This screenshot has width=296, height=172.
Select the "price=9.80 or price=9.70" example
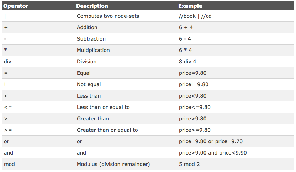(x=211, y=141)
